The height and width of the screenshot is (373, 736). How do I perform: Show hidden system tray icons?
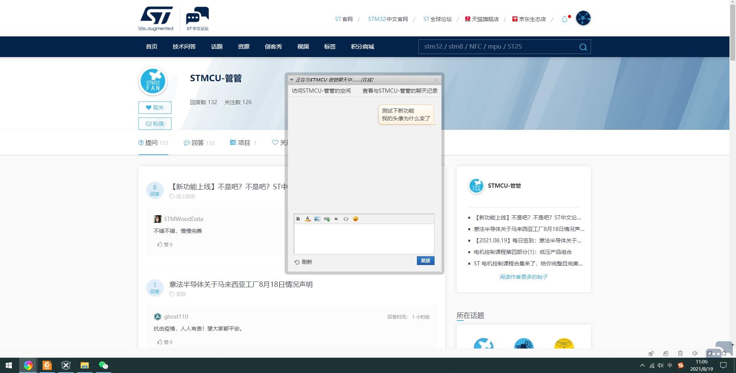[642, 365]
